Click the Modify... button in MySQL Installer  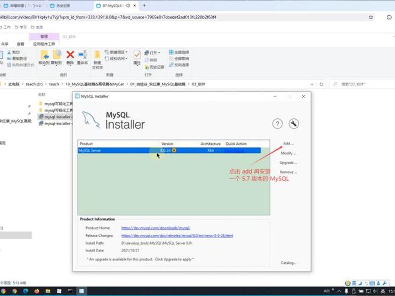coord(289,153)
